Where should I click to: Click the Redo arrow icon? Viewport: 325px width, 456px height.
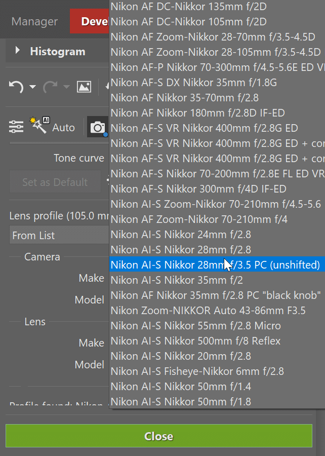click(50, 87)
